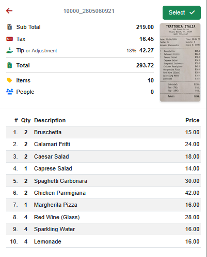Click the Lemonade item row
The height and width of the screenshot is (257, 207).
coord(103,241)
